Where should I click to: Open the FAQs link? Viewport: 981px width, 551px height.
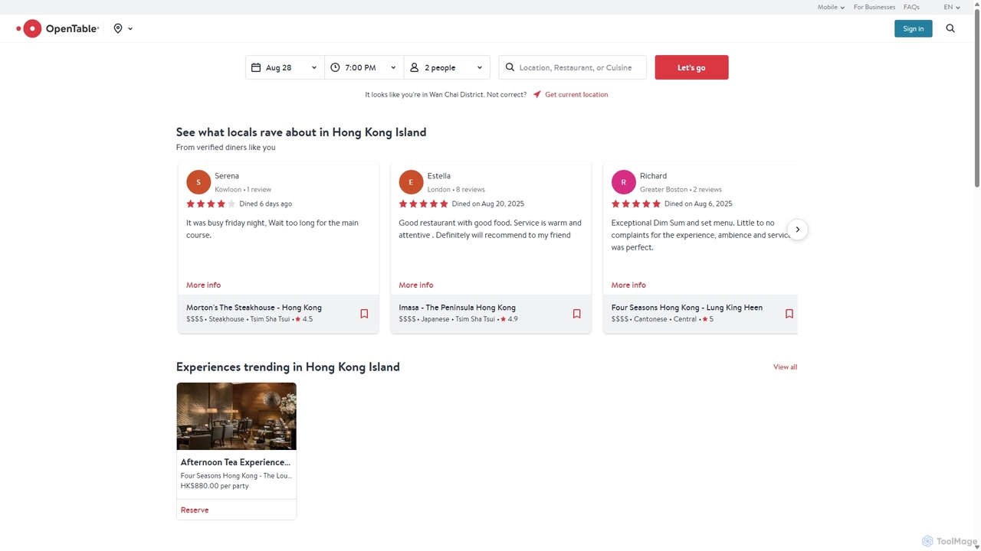tap(911, 7)
